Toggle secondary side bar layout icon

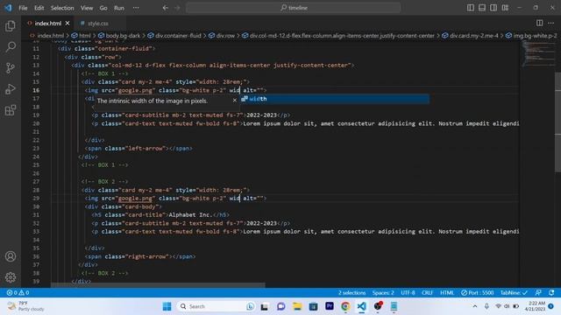click(494, 8)
